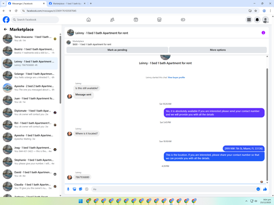Bookmark this page with the star

pyautogui.click(x=255, y=11)
